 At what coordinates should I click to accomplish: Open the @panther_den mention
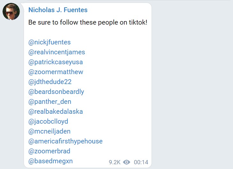tap(50, 102)
